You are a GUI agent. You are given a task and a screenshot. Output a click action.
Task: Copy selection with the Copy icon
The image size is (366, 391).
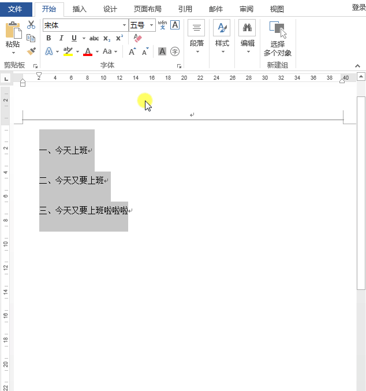(x=31, y=38)
